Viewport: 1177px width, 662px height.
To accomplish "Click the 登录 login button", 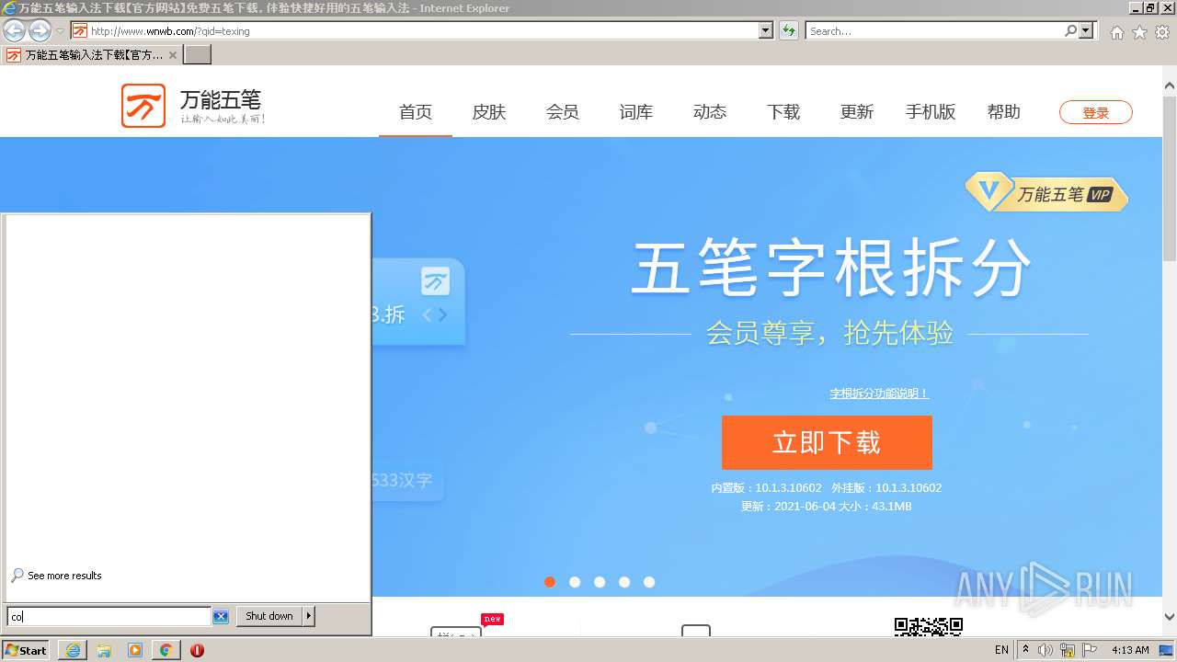I will (x=1096, y=112).
